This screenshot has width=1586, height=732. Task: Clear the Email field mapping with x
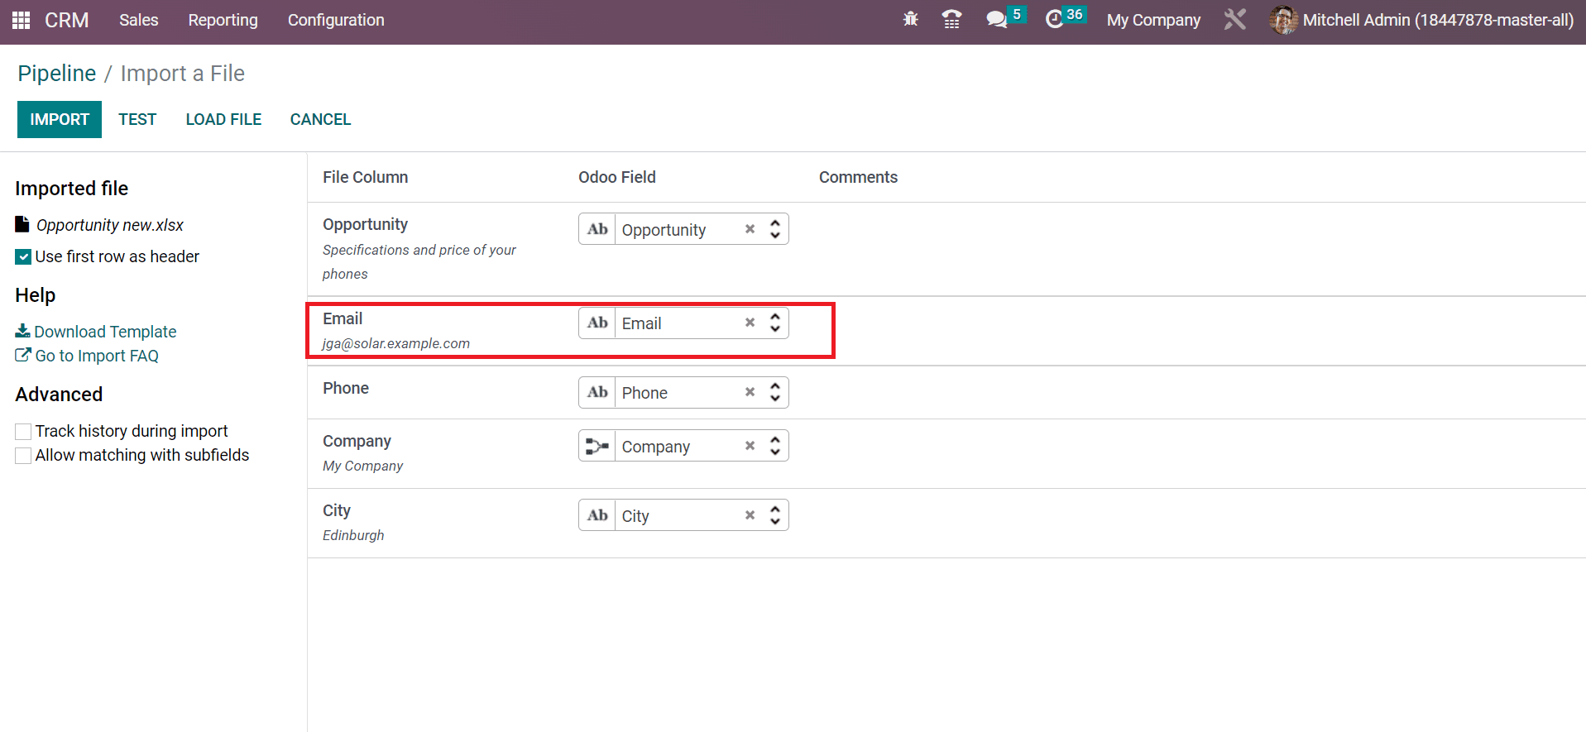pos(750,323)
